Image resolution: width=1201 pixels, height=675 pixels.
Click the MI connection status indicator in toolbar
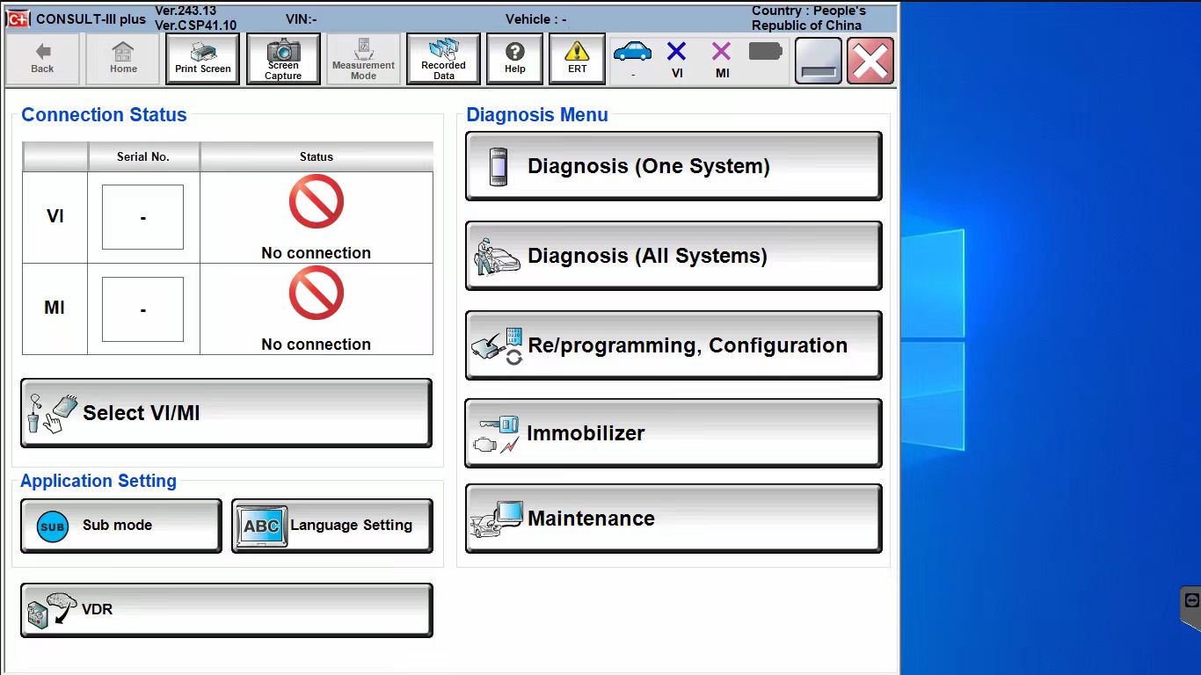click(722, 59)
